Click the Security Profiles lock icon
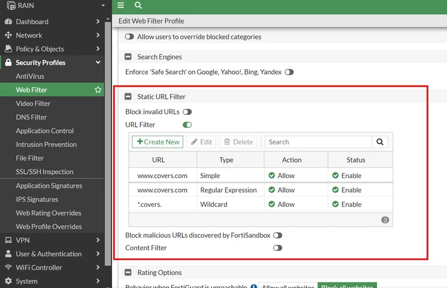The image size is (447, 288). [x=8, y=62]
